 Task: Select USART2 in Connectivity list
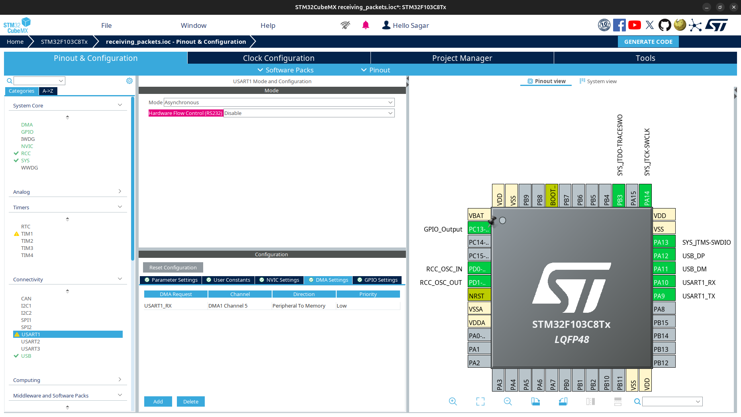click(x=31, y=341)
